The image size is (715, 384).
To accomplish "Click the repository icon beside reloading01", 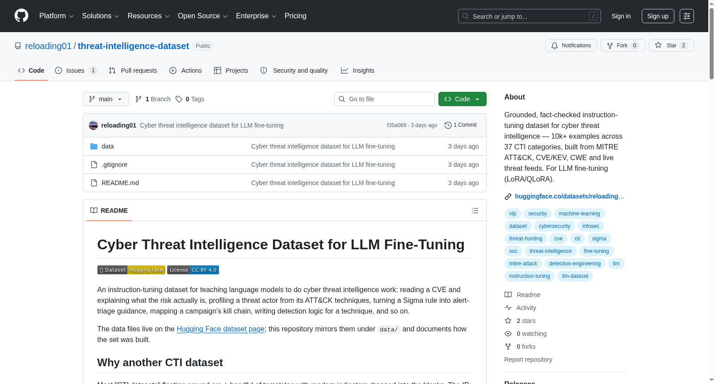I will point(18,46).
